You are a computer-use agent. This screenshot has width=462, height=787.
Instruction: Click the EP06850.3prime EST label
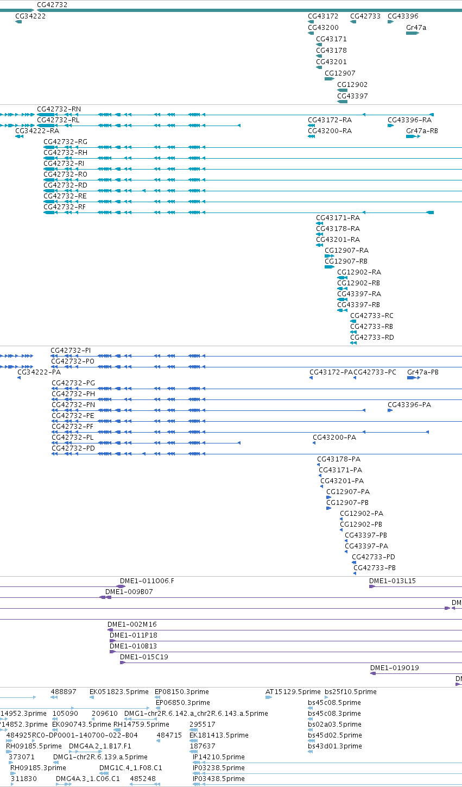[x=182, y=703]
